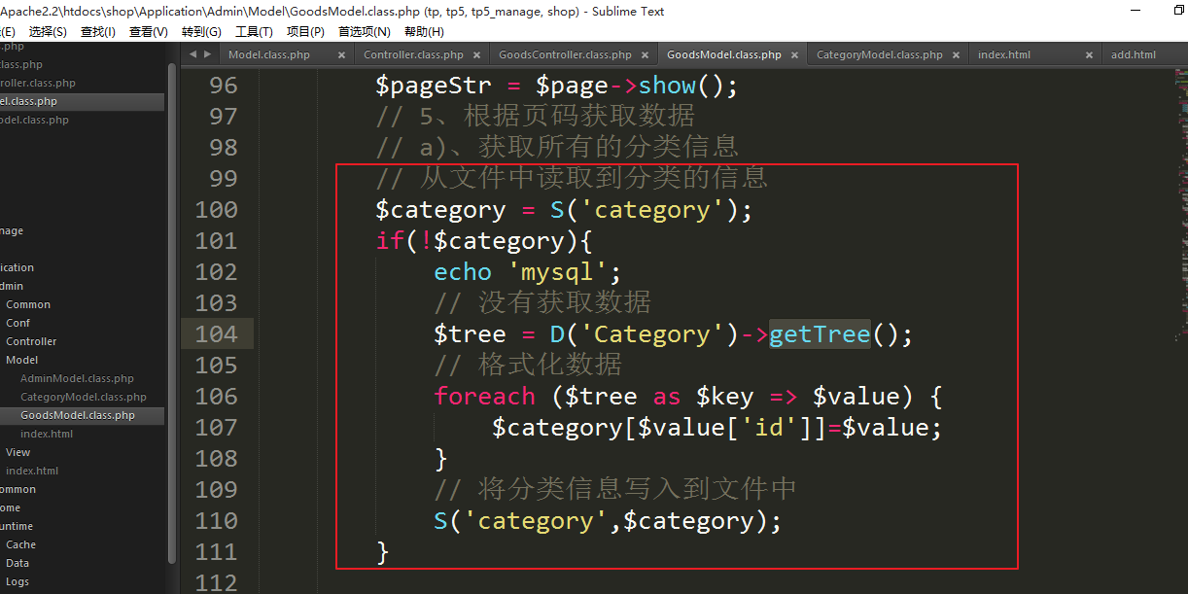
Task: Expand the Conf folder in sidebar
Action: click(18, 323)
